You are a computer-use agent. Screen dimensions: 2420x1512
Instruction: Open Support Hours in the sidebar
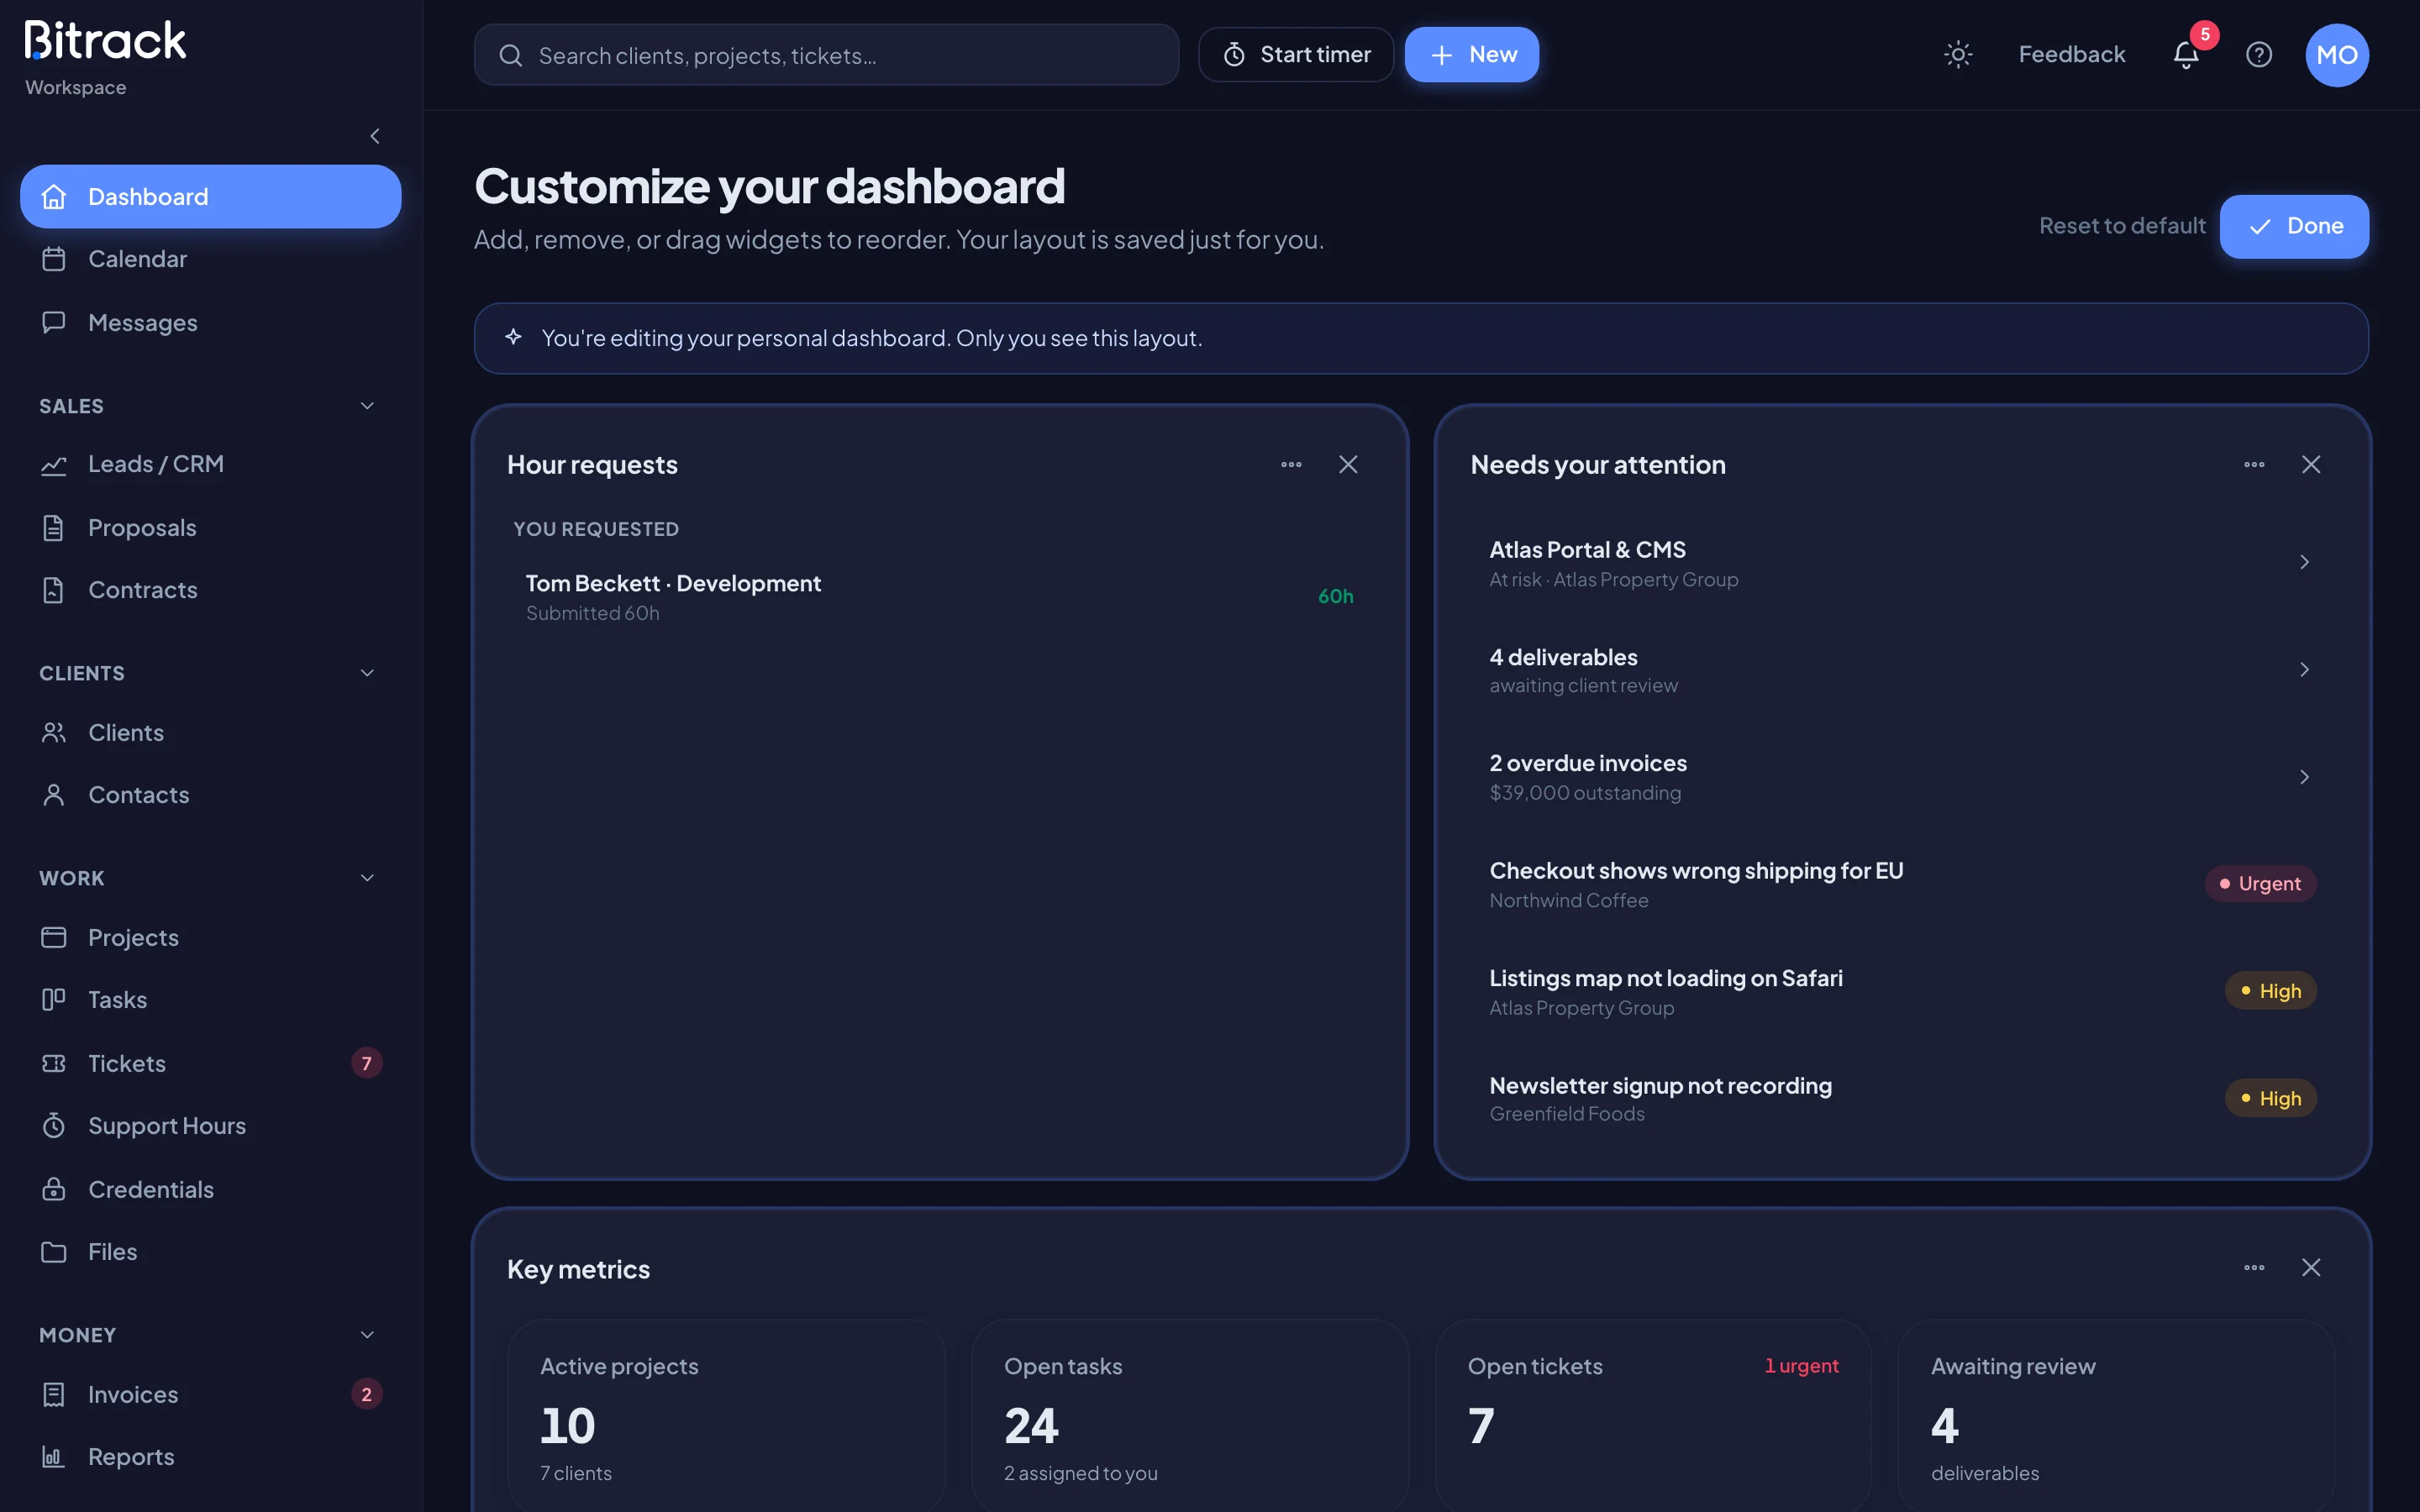[210, 1126]
